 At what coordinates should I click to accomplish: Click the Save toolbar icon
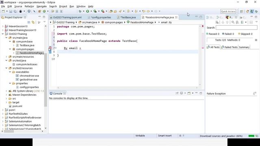[x=11, y=11]
